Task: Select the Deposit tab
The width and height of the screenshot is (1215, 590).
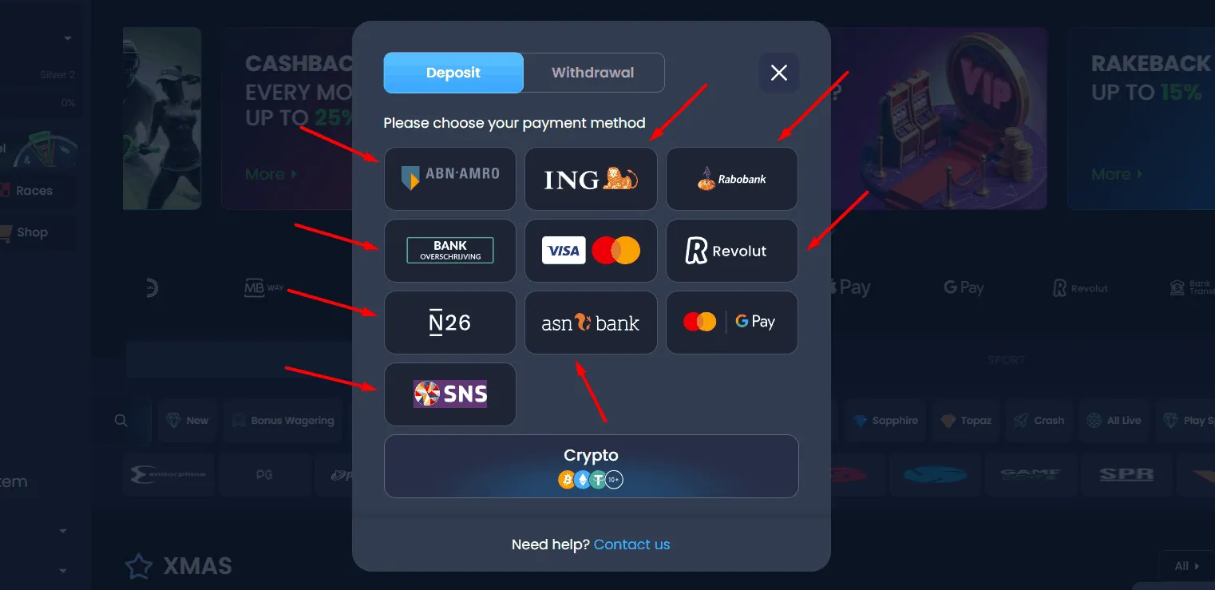Action: [453, 73]
